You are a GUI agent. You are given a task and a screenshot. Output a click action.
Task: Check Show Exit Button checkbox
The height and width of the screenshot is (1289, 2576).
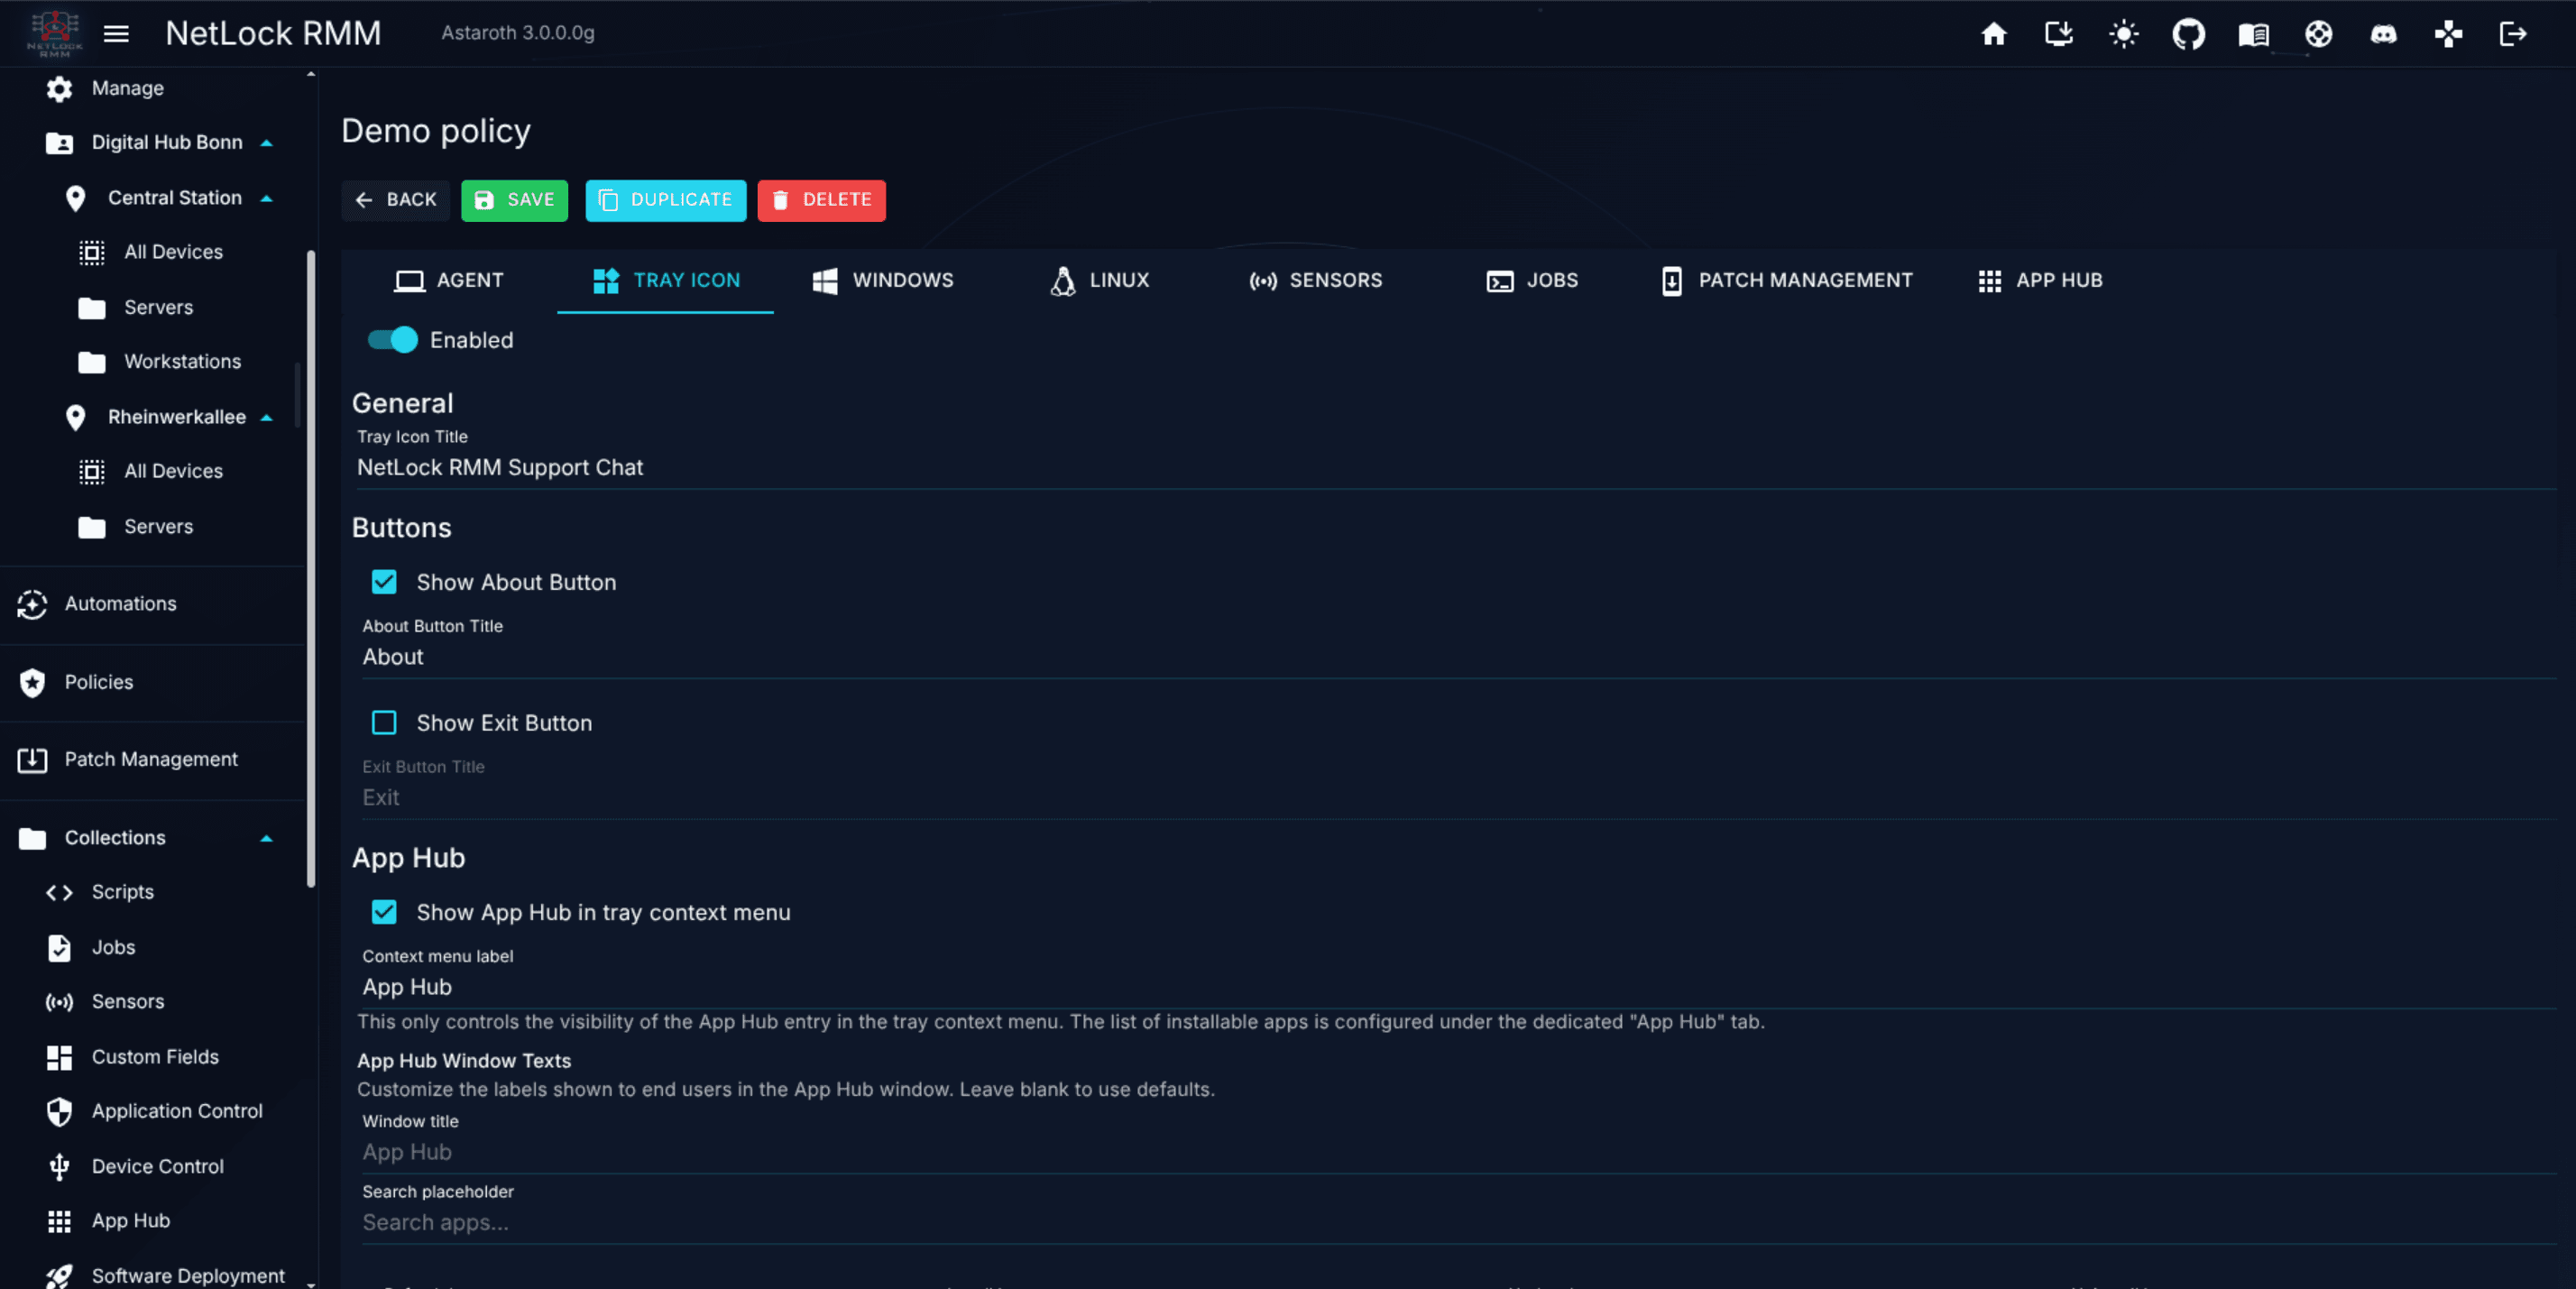tap(384, 723)
